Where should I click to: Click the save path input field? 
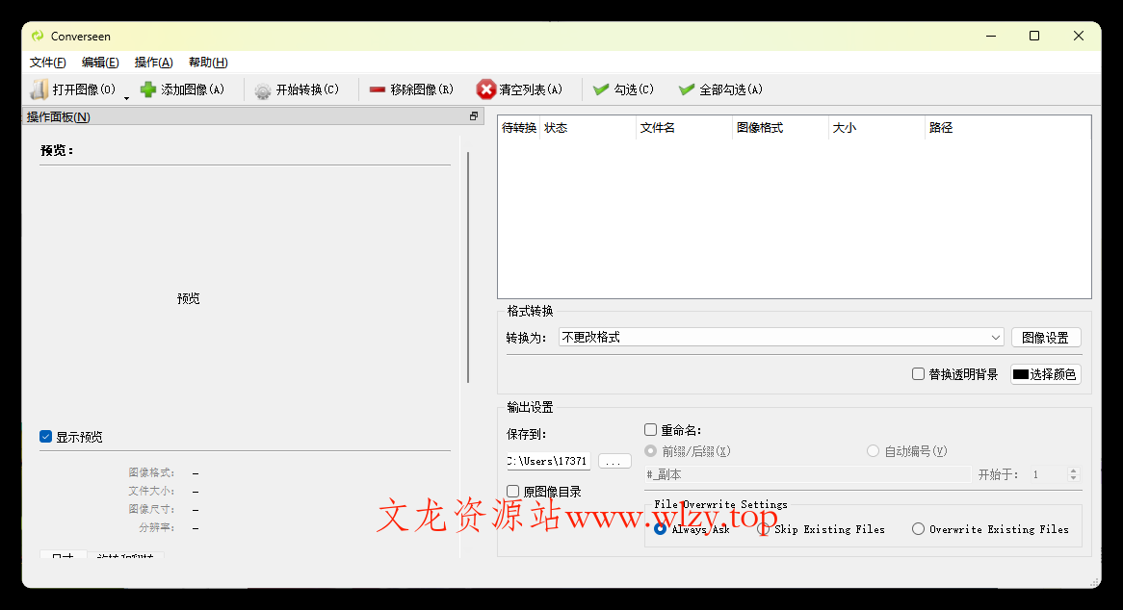click(x=547, y=461)
